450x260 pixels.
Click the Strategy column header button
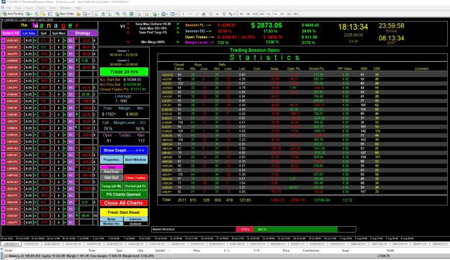click(83, 33)
